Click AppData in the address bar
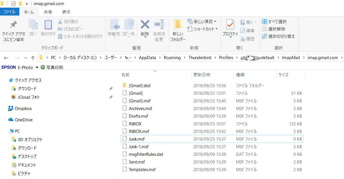 click(148, 58)
